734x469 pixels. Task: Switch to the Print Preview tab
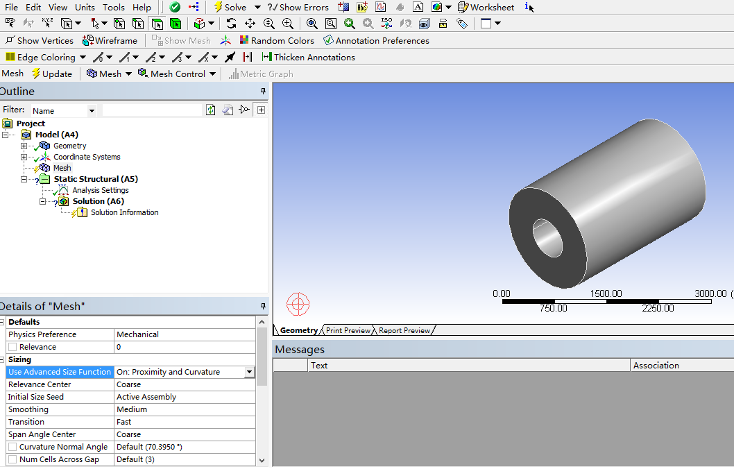(x=348, y=330)
